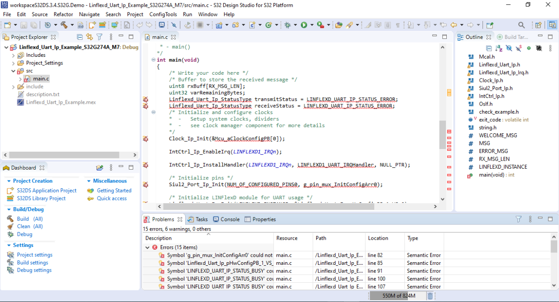Image resolution: width=559 pixels, height=302 pixels.
Task: Click the Dashboard view toolbar icon
Action: coord(100,168)
